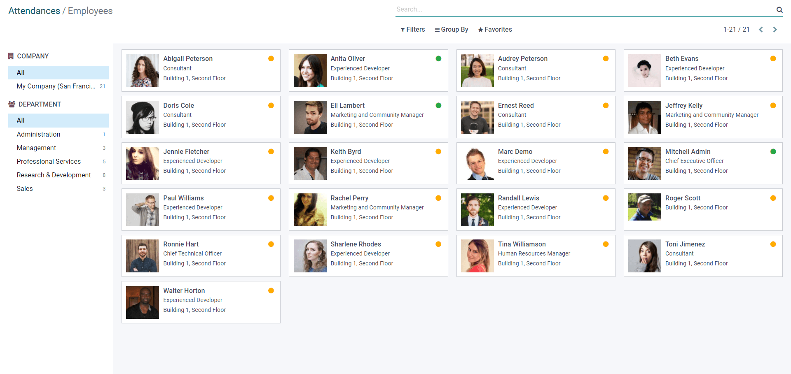Click Jeffrey Kelly's orange status dot
The height and width of the screenshot is (374, 791).
(x=773, y=105)
